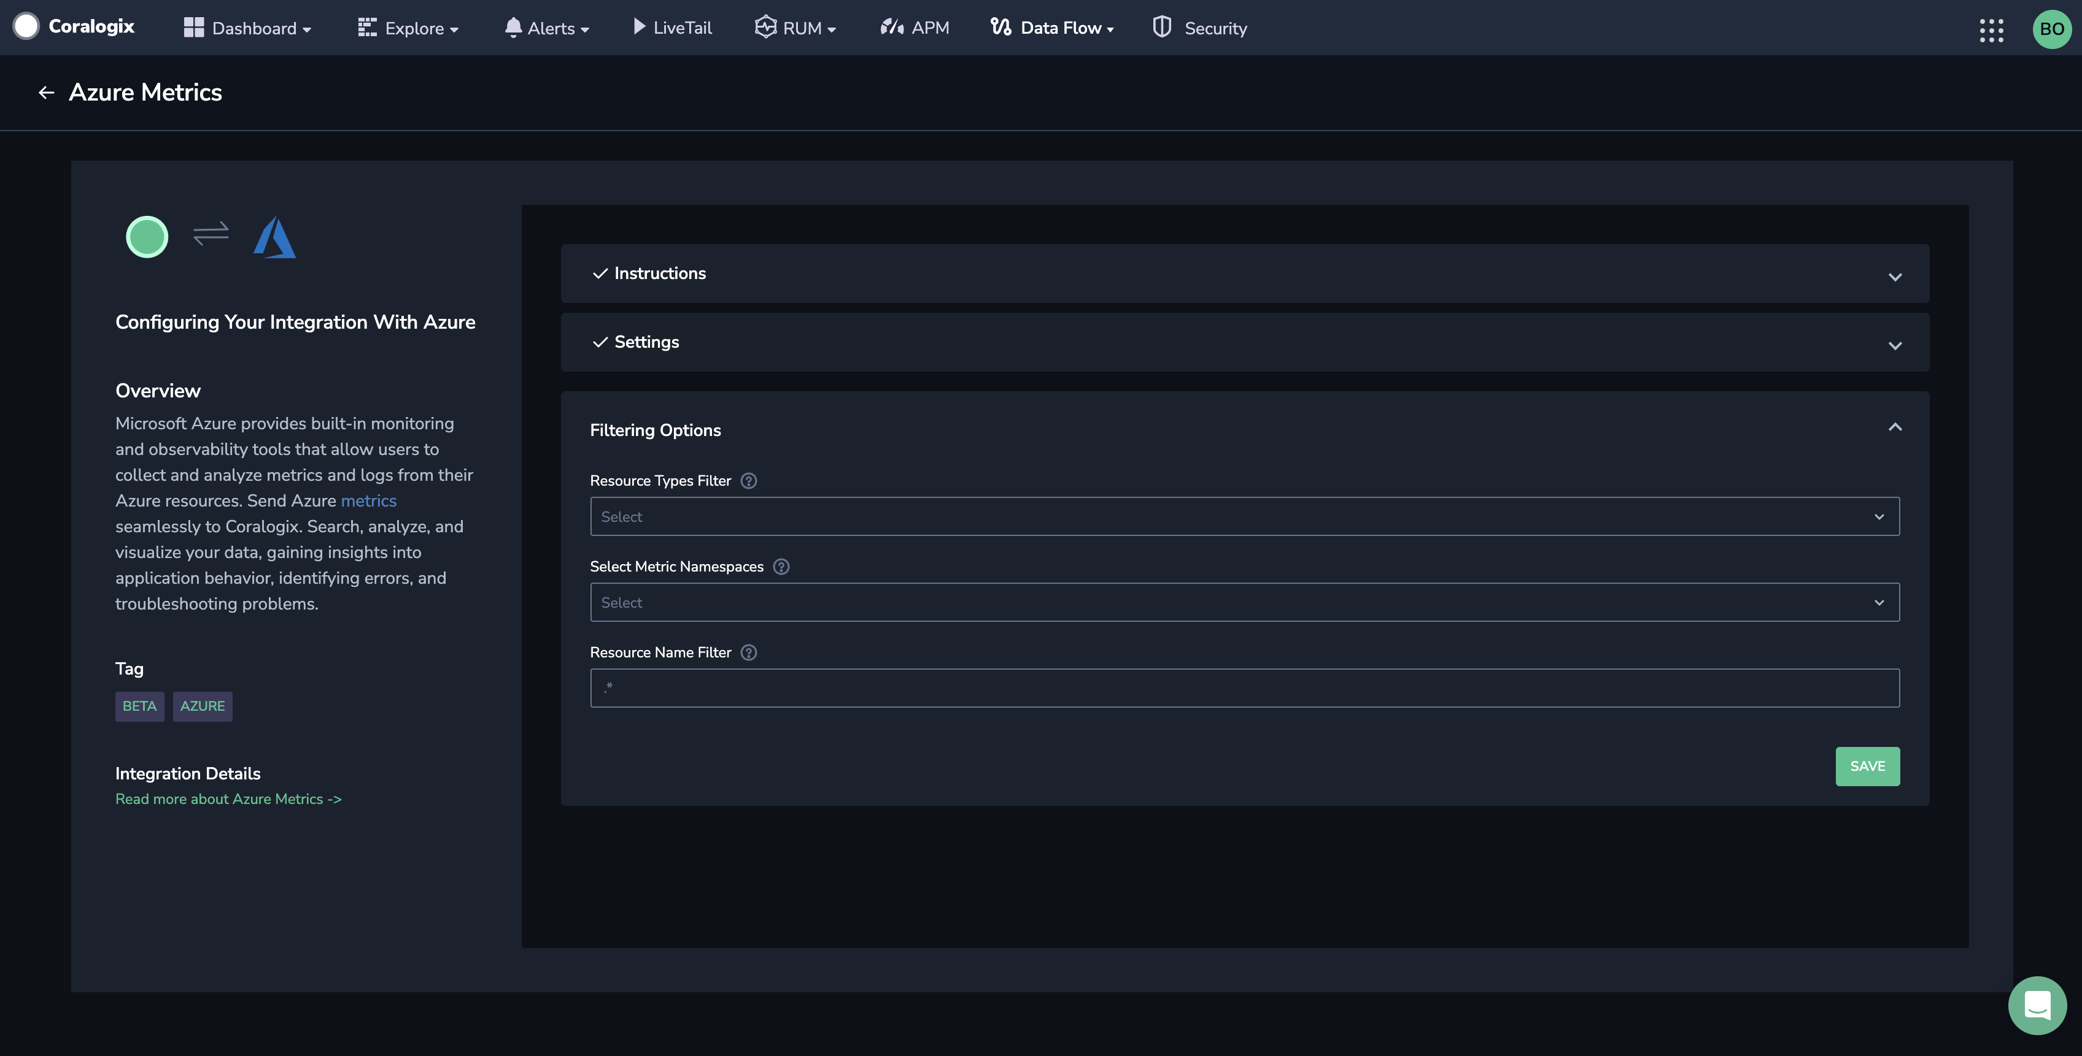
Task: Click the Resource Name Filter input field
Action: pyautogui.click(x=1245, y=688)
